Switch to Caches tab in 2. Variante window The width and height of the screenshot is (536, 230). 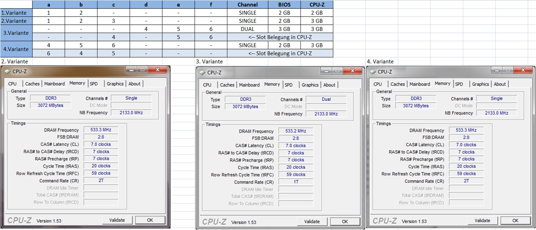(32, 84)
